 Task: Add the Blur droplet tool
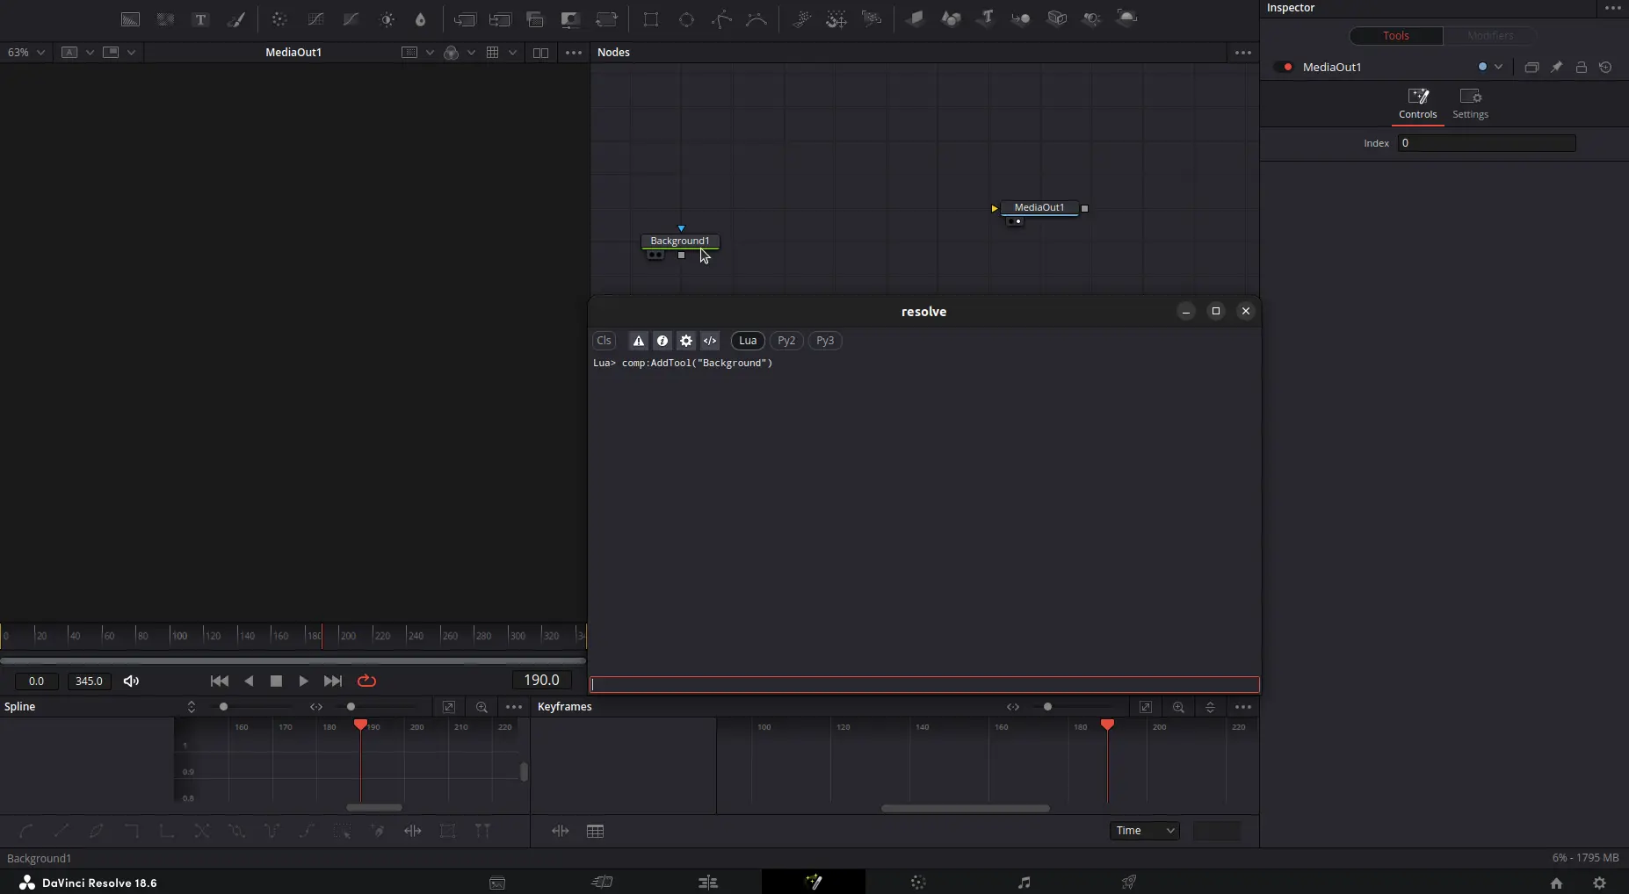(x=421, y=18)
